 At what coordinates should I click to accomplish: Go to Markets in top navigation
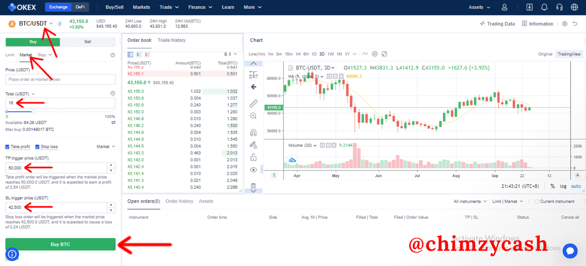141,7
